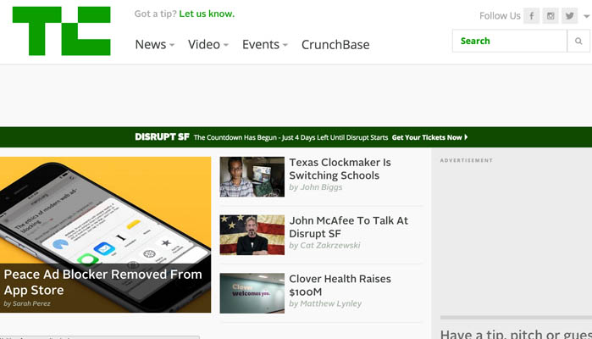Open the Twitter follow icon
Screen dimensions: 592x339
[569, 16]
